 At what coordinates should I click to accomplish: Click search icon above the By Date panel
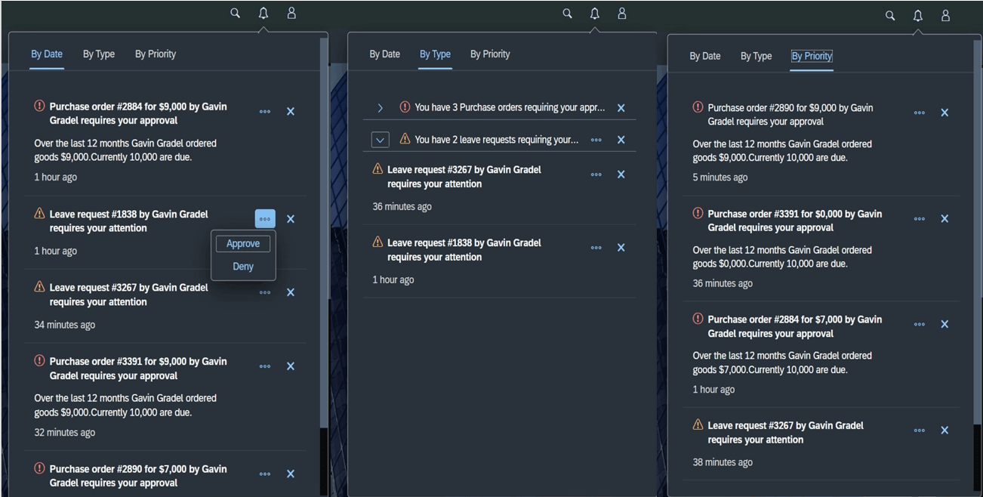click(x=235, y=13)
